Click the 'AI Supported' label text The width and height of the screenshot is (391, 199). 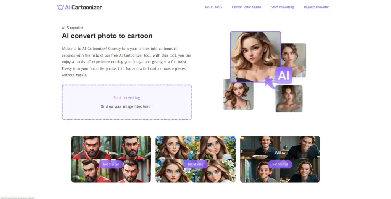click(73, 28)
